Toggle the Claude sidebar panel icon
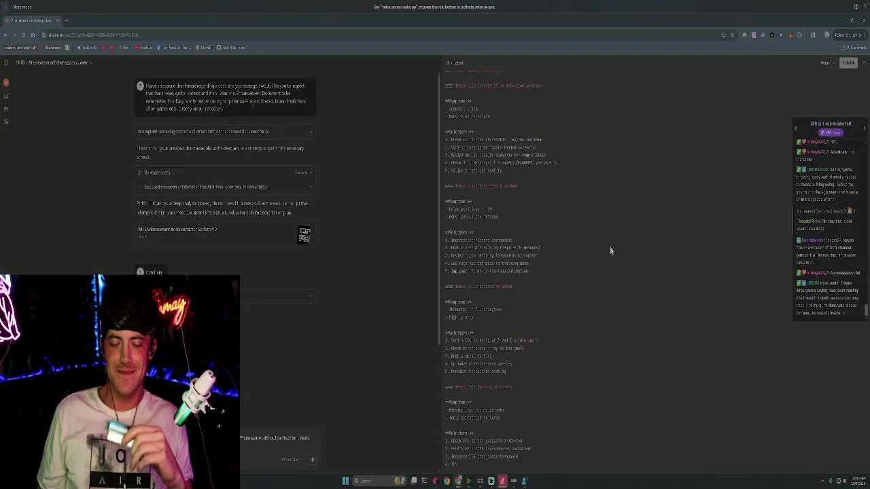 click(x=6, y=62)
